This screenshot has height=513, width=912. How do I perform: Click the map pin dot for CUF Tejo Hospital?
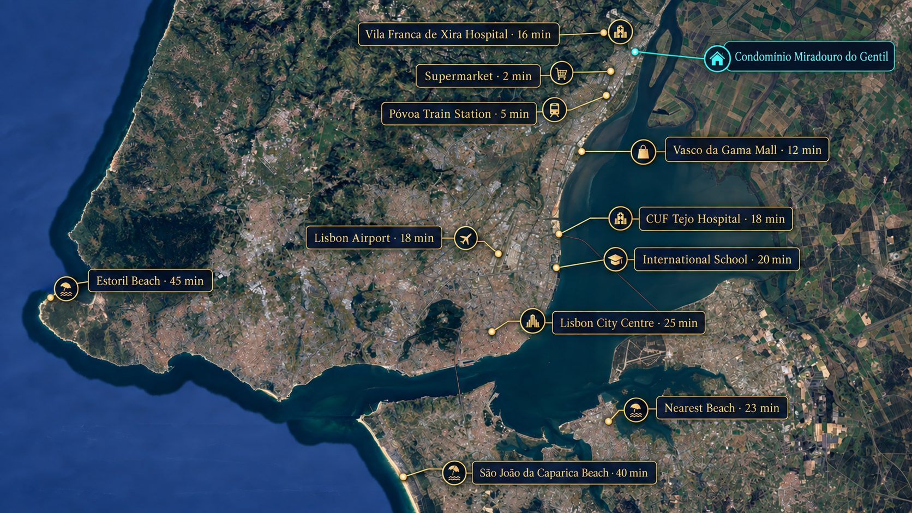559,234
